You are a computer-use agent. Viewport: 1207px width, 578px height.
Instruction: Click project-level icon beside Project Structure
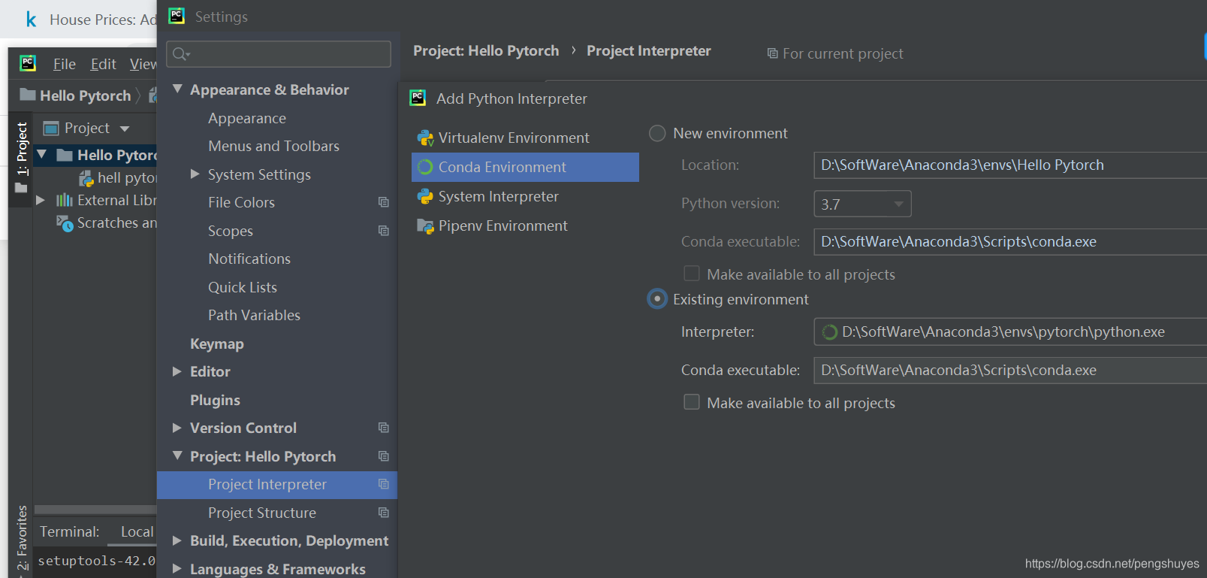click(384, 513)
